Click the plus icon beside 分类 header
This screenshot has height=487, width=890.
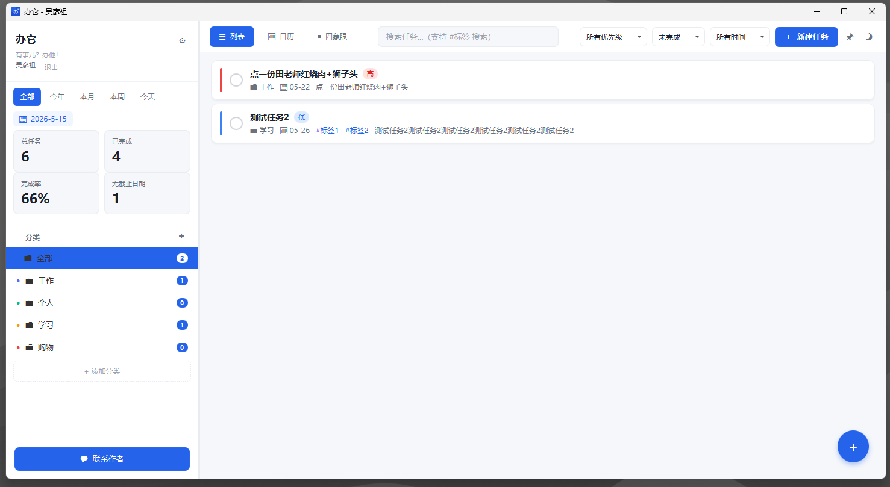tap(181, 236)
